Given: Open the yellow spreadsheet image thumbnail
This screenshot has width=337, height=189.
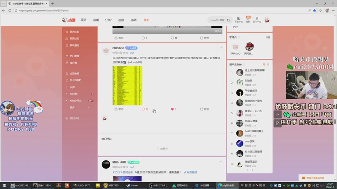Looking at the screenshot, I should (x=127, y=86).
